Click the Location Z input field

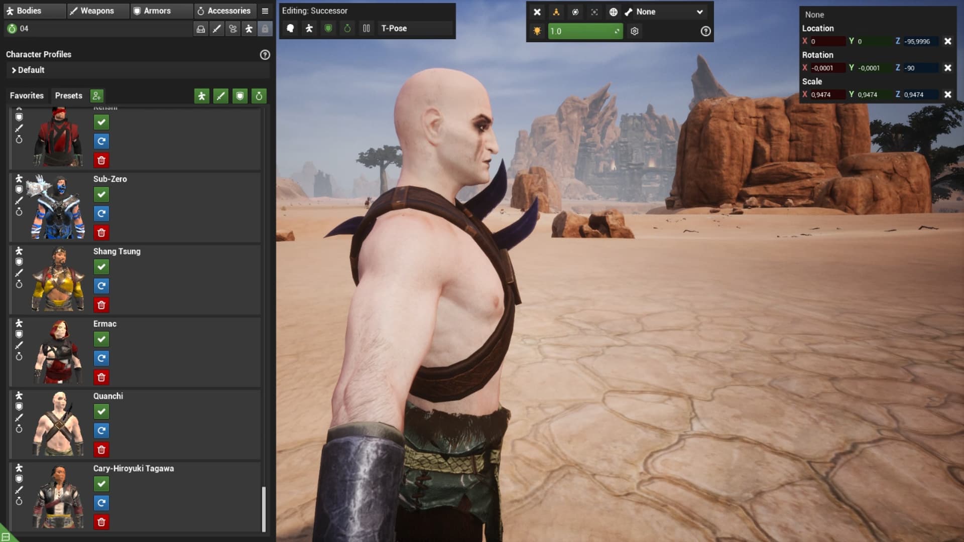(920, 41)
